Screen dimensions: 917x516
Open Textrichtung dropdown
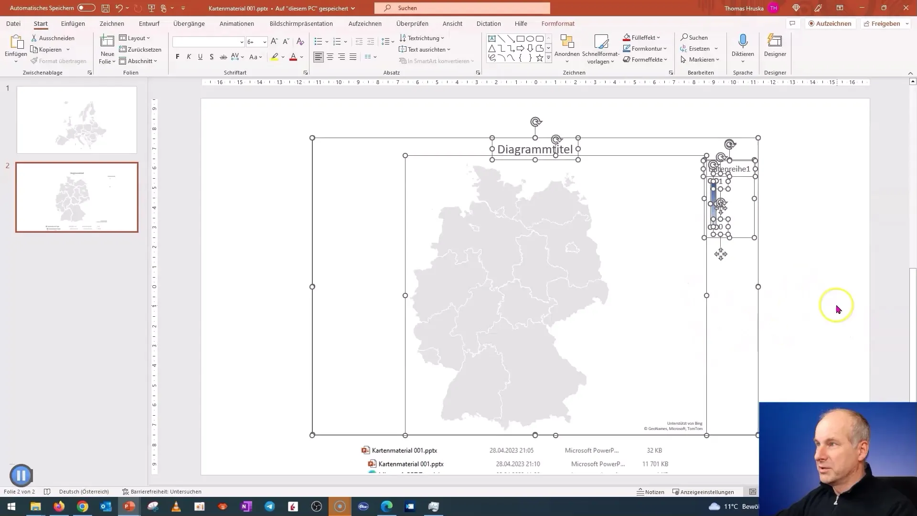(422, 38)
